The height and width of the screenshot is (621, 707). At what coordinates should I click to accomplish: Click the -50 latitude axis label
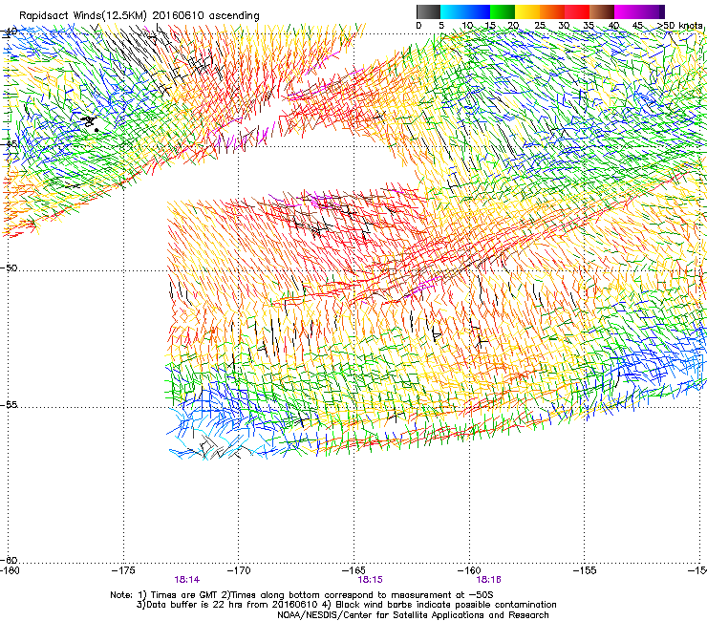coord(9,268)
